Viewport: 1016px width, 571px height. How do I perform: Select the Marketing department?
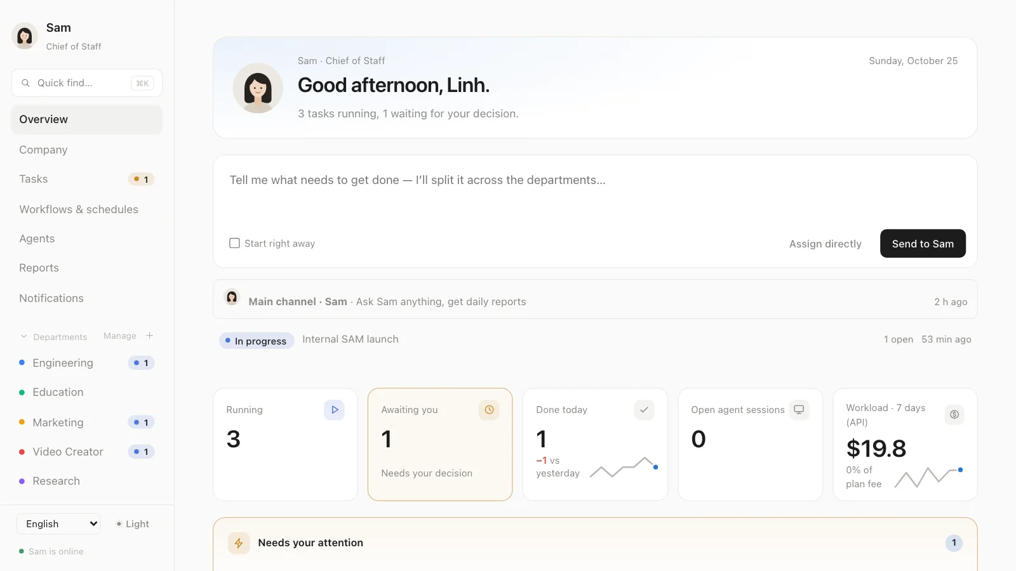(87, 423)
